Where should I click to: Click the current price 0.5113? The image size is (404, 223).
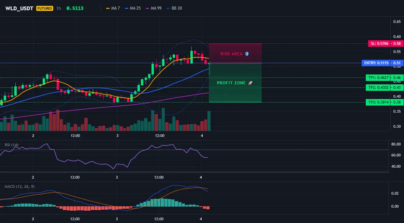tap(75, 8)
